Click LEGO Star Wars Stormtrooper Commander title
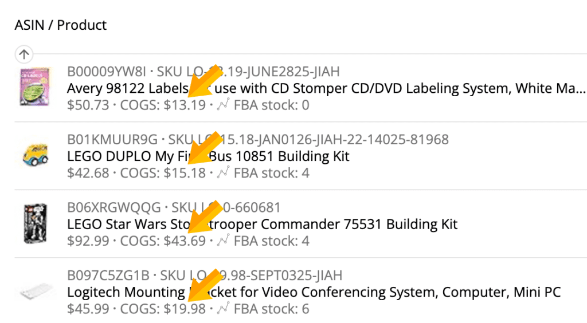The height and width of the screenshot is (323, 587). click(x=262, y=224)
